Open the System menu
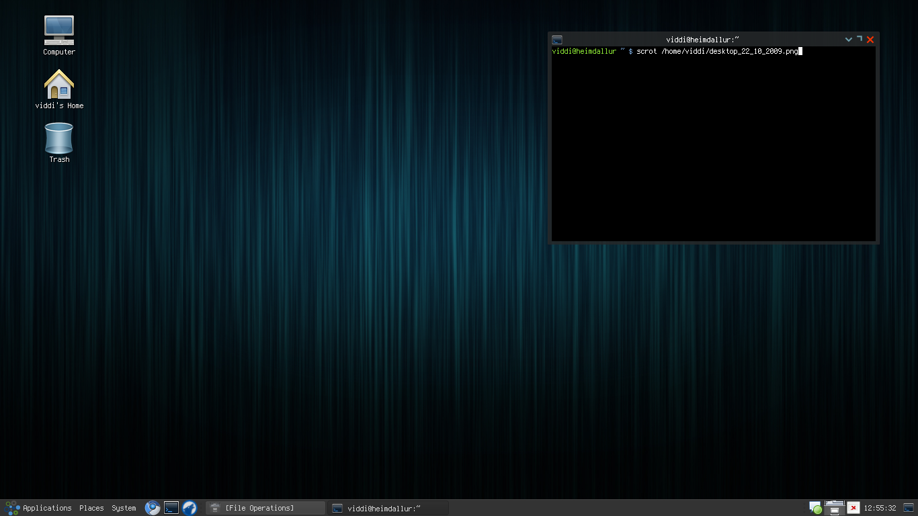 click(123, 508)
